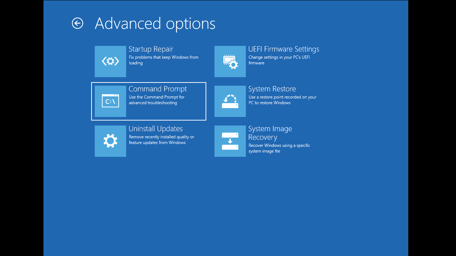Select the Startup Repair code icon
456x256 pixels.
[x=110, y=61]
